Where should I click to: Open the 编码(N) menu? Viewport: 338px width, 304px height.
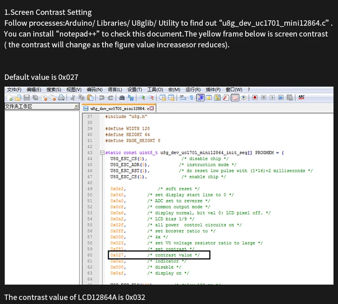coord(95,90)
